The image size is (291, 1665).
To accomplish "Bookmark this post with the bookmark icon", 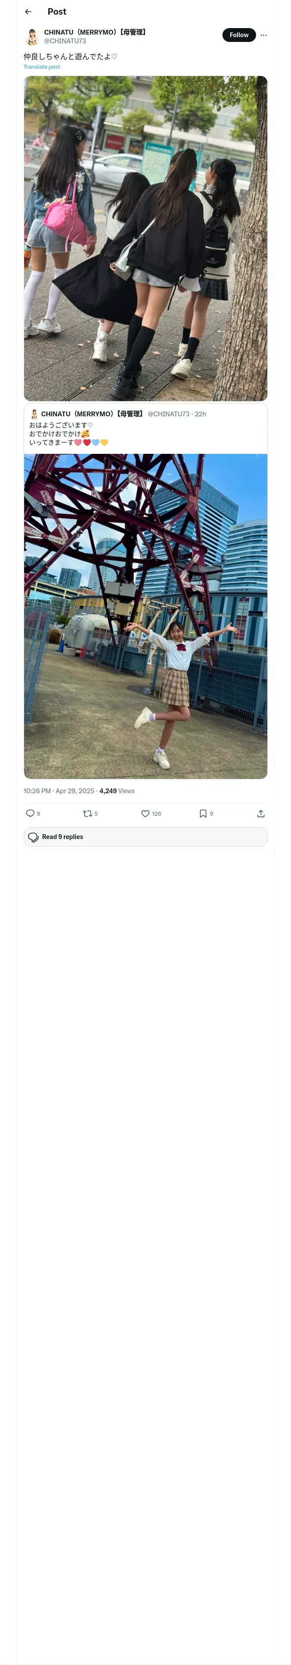I will click(x=203, y=813).
